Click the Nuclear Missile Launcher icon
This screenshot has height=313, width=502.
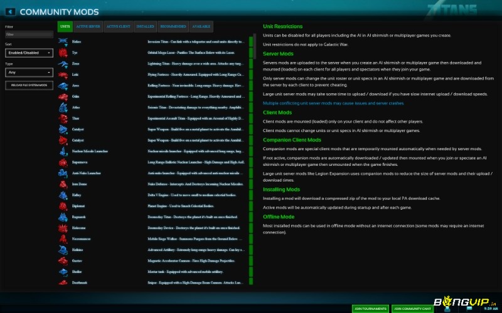[x=63, y=151]
